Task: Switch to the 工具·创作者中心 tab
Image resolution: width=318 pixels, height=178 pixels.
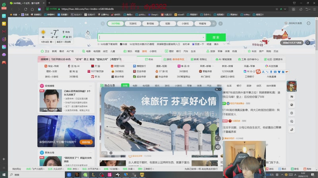Action: coord(248,59)
